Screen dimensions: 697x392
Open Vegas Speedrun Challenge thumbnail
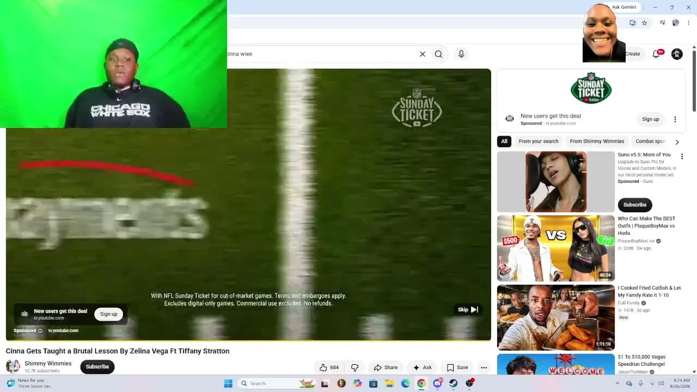[x=556, y=364]
